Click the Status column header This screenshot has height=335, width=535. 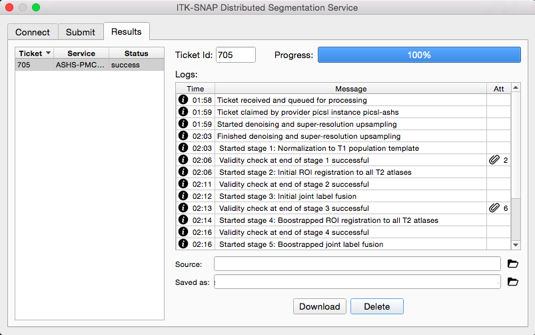coord(137,53)
